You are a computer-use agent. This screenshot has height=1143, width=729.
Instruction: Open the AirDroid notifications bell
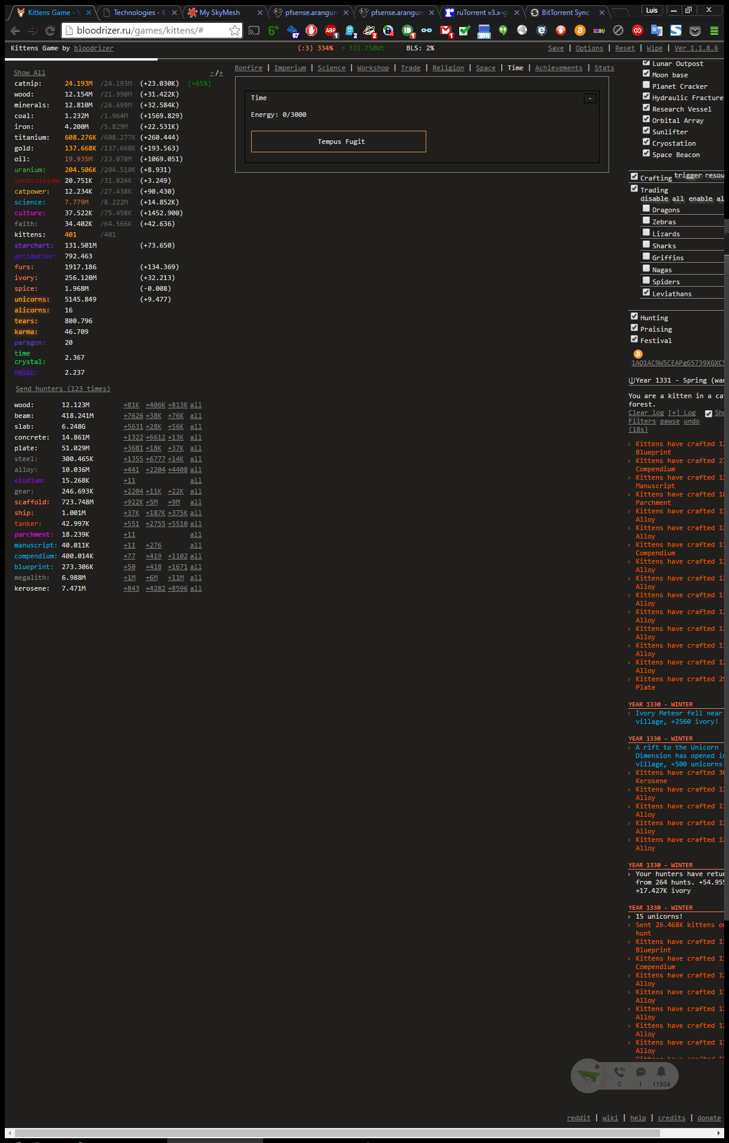pyautogui.click(x=661, y=1072)
